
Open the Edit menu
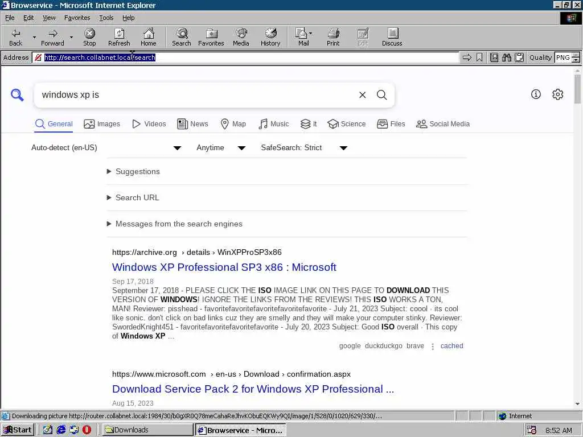[28, 18]
